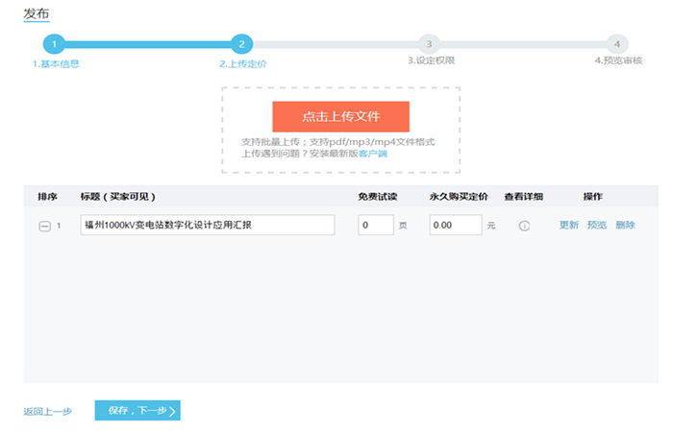This screenshot has height=432, width=698.
Task: Open the 客户端 download link
Action: 373,154
